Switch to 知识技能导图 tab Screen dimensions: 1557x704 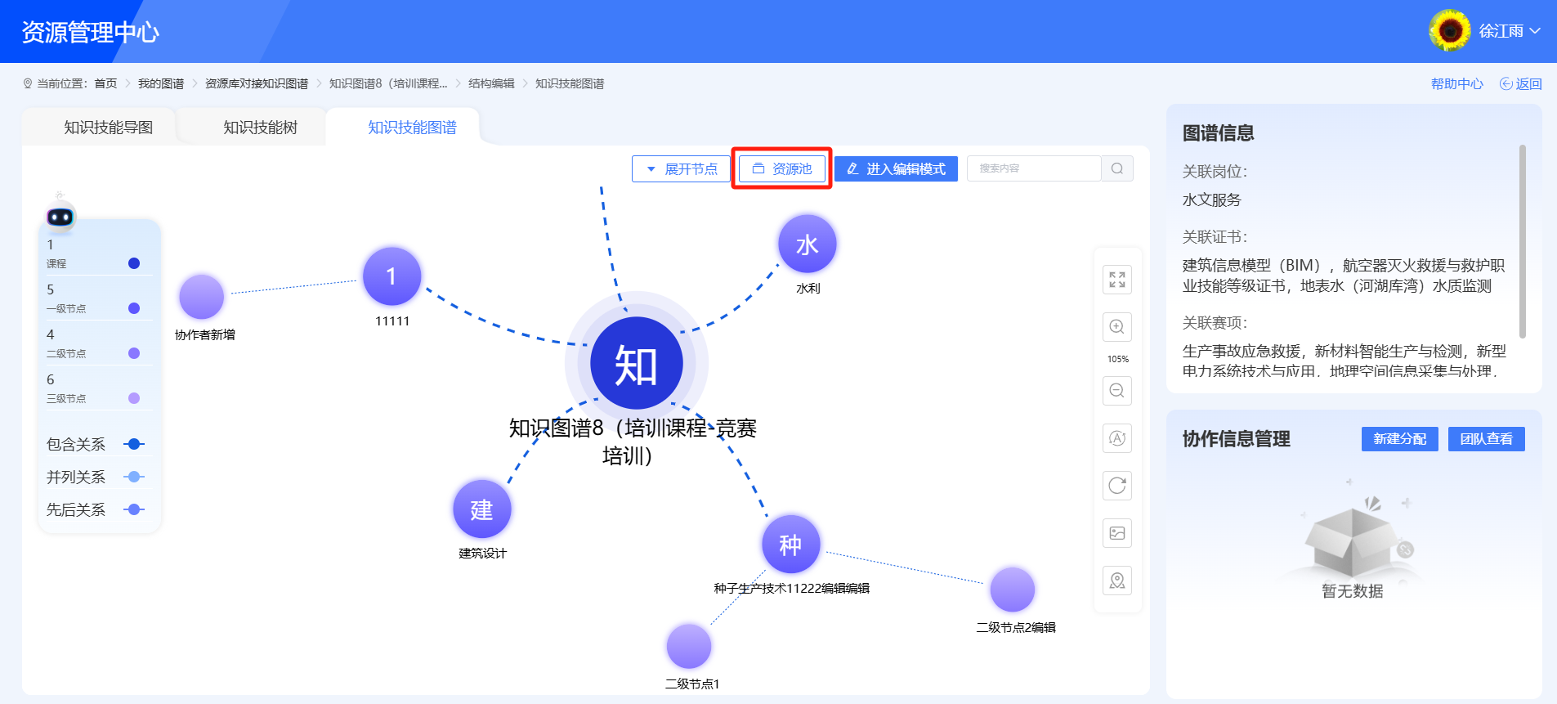pos(109,127)
